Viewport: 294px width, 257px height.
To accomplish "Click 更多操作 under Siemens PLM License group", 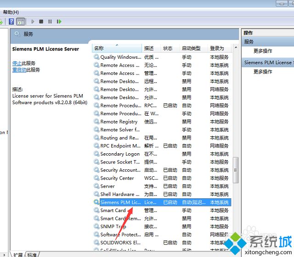I will [263, 72].
